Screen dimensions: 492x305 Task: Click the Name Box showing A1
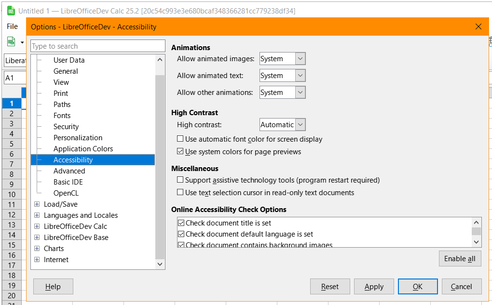click(x=15, y=78)
